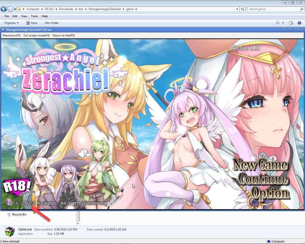Click Open button in command bar
The height and width of the screenshot is (244, 305).
click(32, 23)
